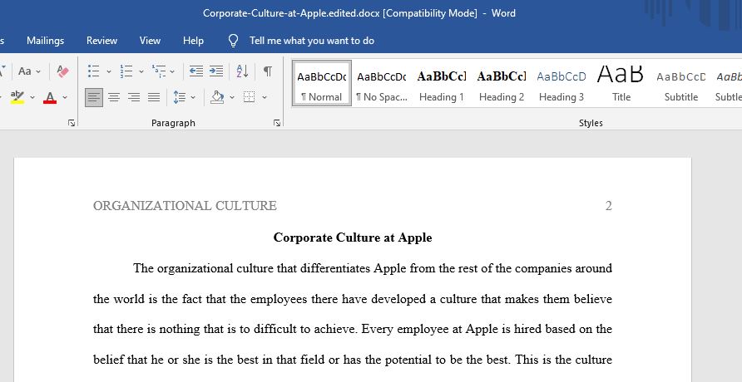The height and width of the screenshot is (382, 742).
Task: Apply the yellow Text Highlight Color
Action: [17, 97]
